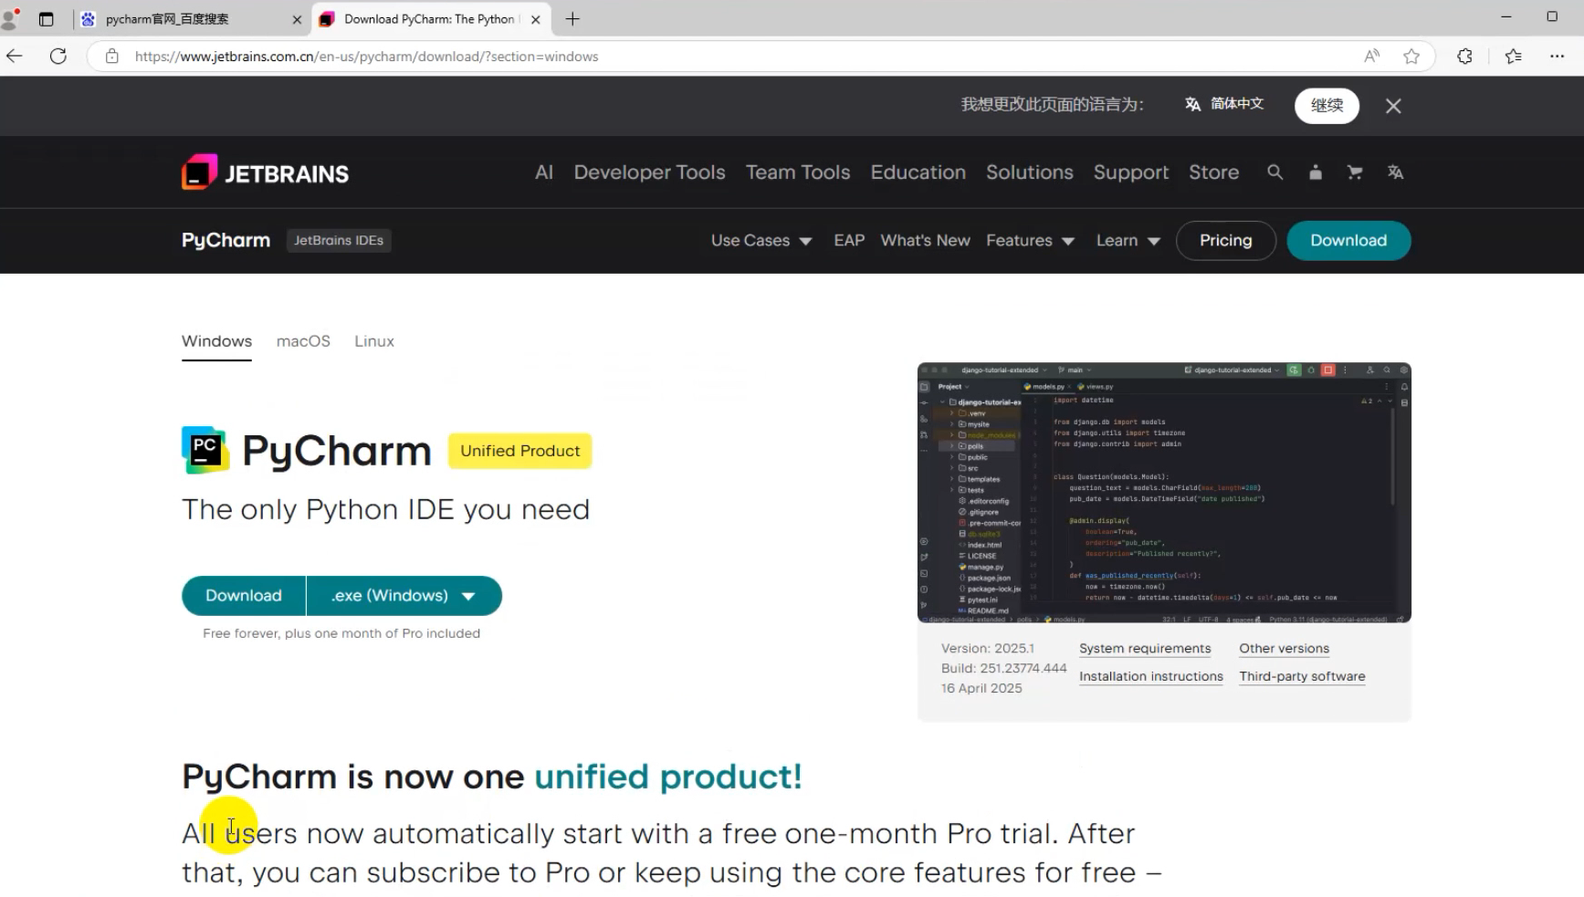
Task: Open the Support menu
Action: tap(1131, 172)
